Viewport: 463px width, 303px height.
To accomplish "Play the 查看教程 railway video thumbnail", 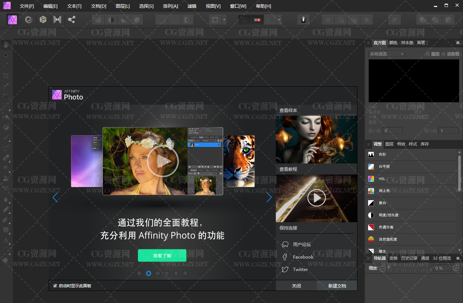I will [316, 198].
